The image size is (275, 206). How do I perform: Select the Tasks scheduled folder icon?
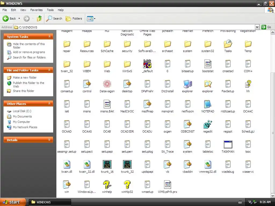click(x=228, y=44)
